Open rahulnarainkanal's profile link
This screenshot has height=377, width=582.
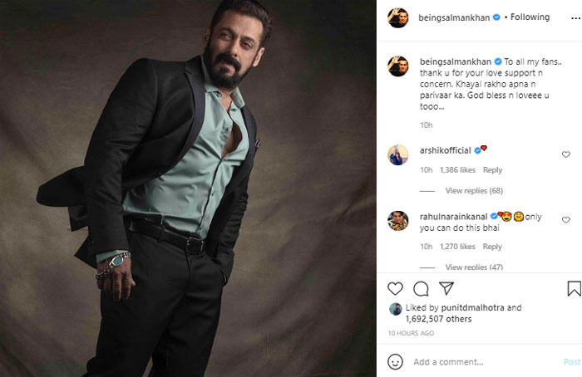pyautogui.click(x=453, y=217)
